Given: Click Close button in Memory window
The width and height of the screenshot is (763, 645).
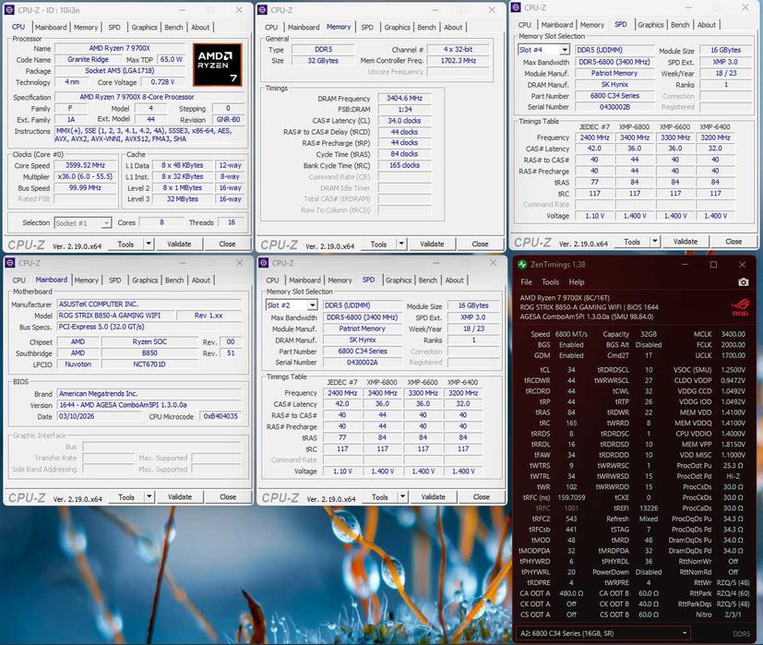Looking at the screenshot, I should click(480, 244).
